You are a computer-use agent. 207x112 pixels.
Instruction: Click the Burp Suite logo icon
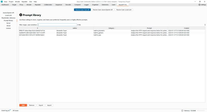pos(2,2)
